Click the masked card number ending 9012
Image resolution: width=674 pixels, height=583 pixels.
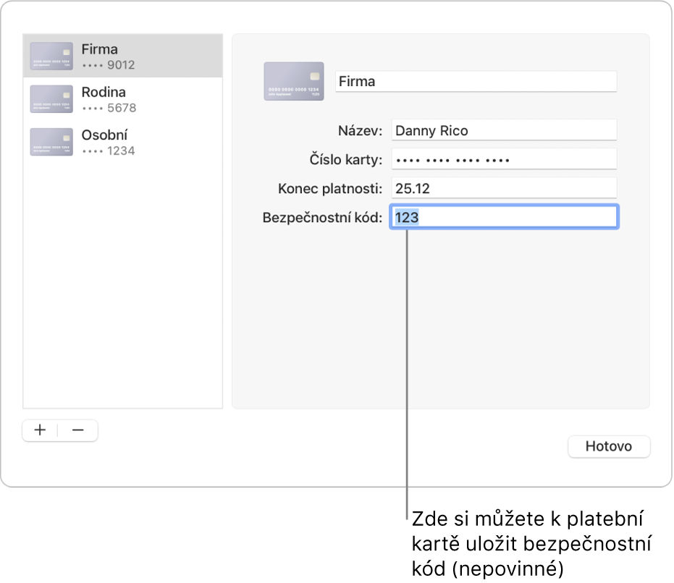pos(109,65)
